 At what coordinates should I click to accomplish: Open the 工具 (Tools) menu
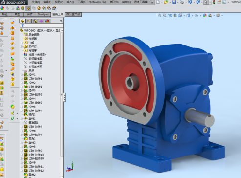pyautogui.click(x=81, y=2)
